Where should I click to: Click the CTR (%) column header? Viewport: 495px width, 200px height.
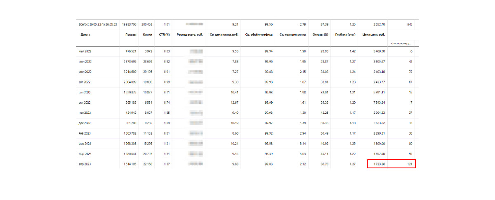click(164, 35)
